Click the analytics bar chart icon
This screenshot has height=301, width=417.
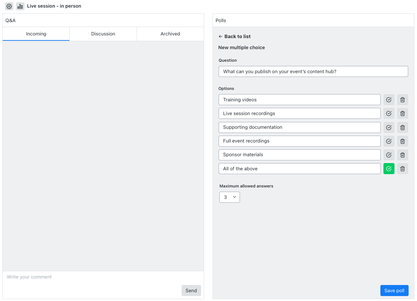point(20,6)
